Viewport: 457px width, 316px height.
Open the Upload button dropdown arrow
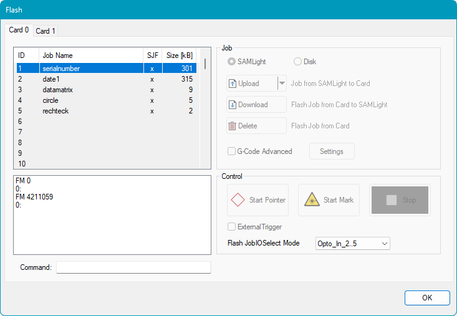(x=282, y=84)
